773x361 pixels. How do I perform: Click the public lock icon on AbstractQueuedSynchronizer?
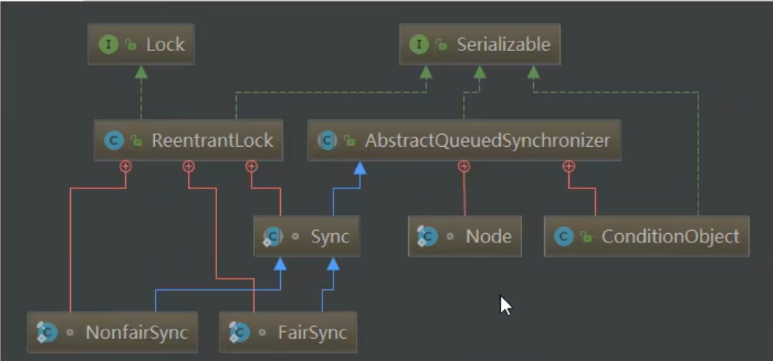[350, 140]
